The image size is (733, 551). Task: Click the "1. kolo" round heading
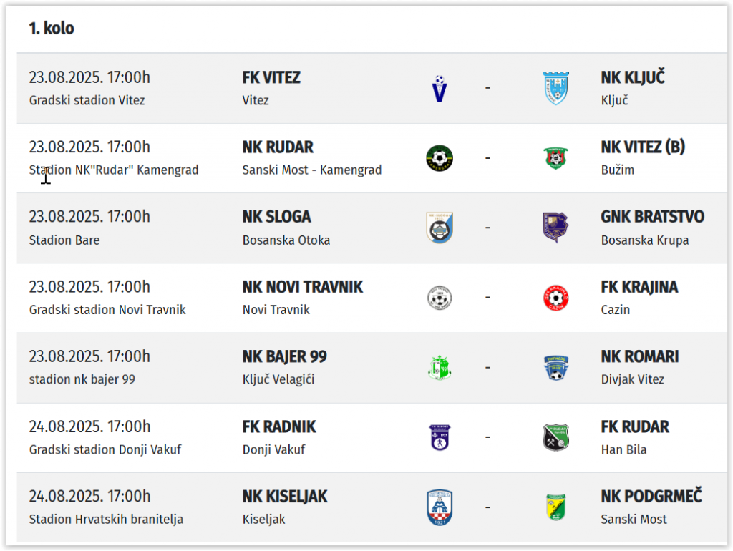pos(52,29)
